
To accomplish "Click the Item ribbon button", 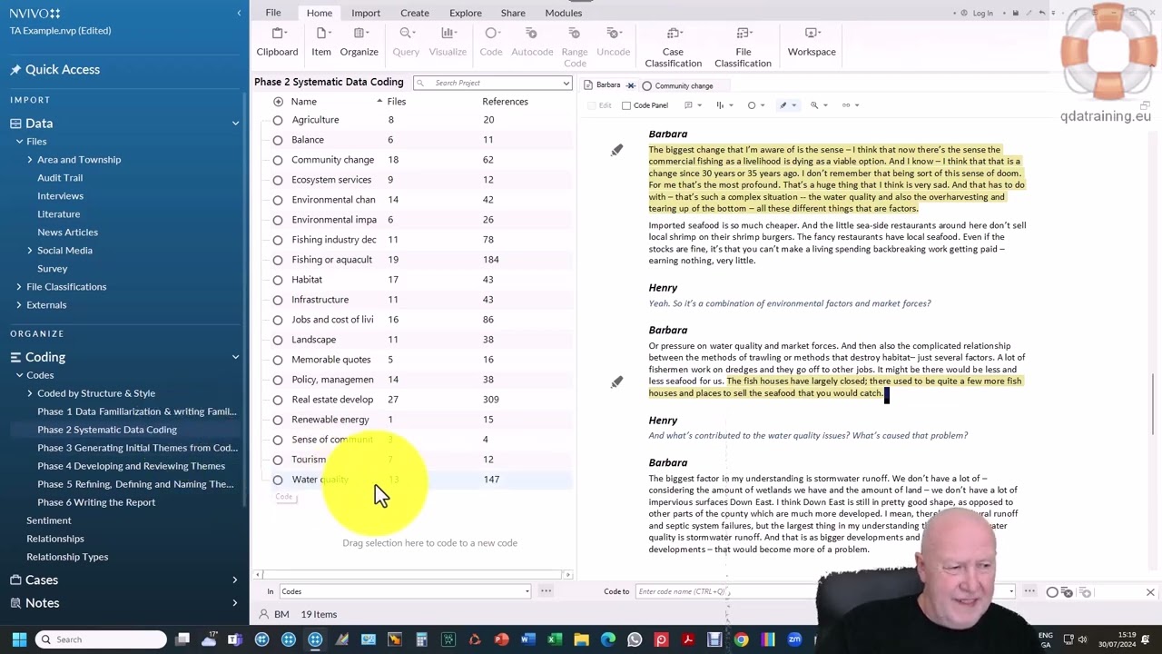I will pos(321,43).
